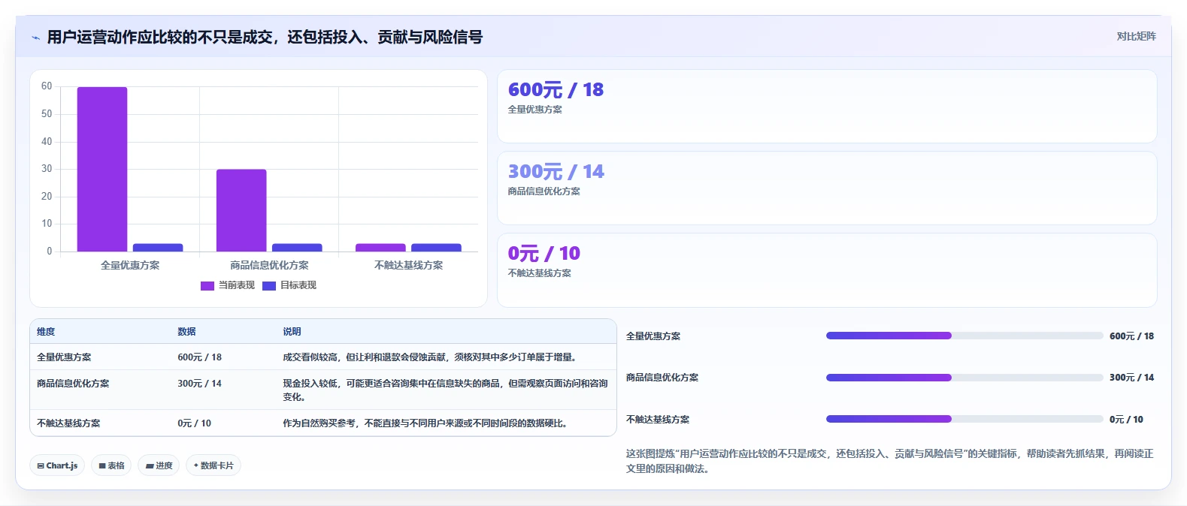Click the purple 全量优惠方案 current bar
Viewport: 1187px width, 506px height.
(x=102, y=169)
